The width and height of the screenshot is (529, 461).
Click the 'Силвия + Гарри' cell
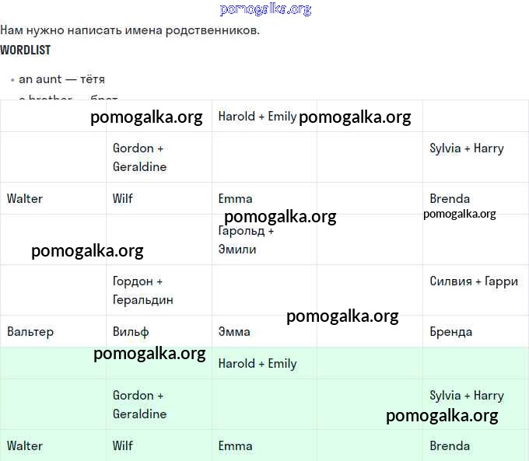[x=474, y=281]
